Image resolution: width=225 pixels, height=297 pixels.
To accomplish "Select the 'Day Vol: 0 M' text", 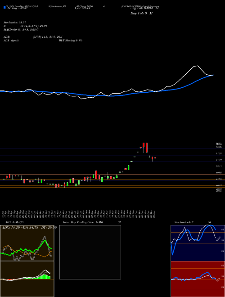I will coord(141,13).
